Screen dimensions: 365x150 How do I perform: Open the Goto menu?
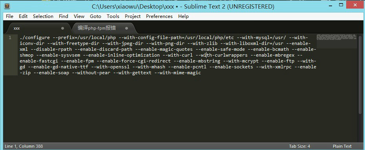point(95,16)
